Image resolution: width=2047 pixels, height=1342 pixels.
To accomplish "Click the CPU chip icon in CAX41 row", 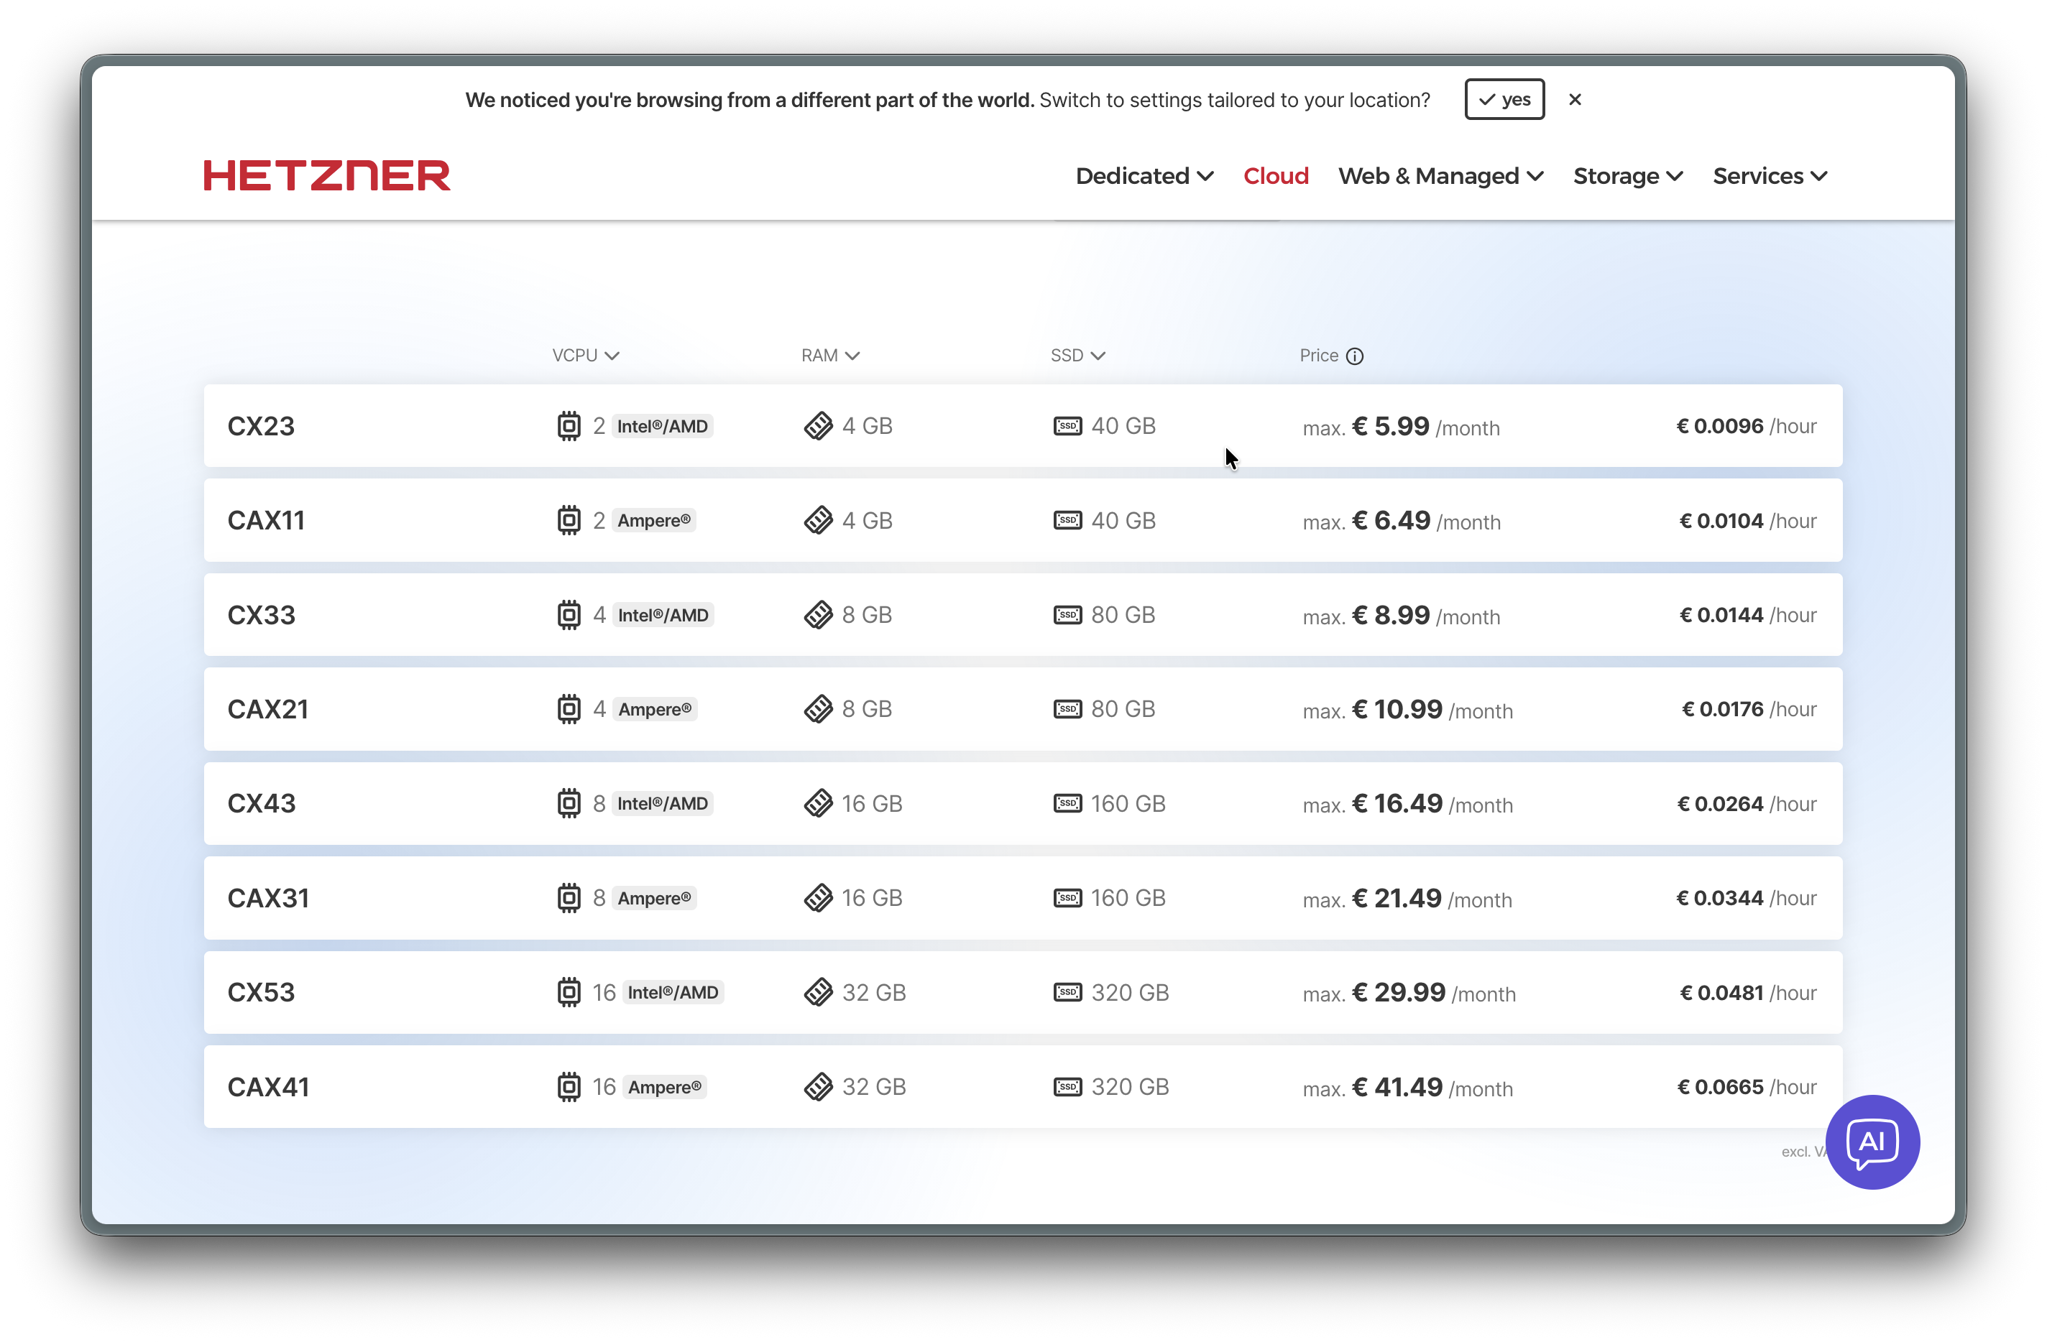I will 569,1087.
